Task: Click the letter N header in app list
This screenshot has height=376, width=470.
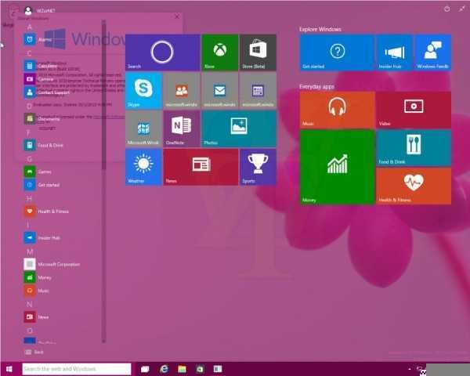Action: 30,305
